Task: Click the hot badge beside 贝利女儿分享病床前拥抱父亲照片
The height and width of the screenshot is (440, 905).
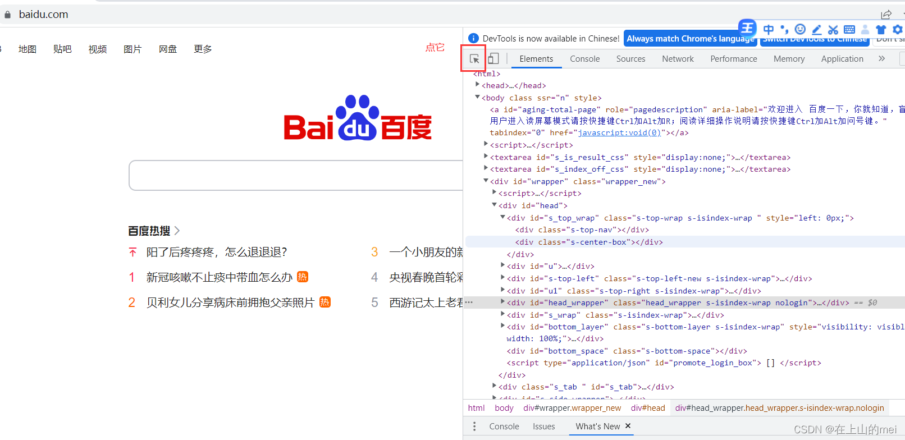Action: pyautogui.click(x=325, y=302)
